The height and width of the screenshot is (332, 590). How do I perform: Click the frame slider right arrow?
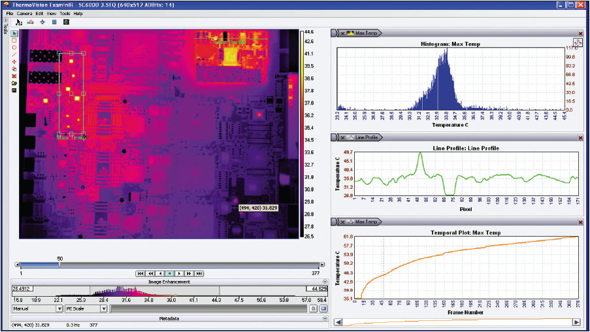coord(322,265)
